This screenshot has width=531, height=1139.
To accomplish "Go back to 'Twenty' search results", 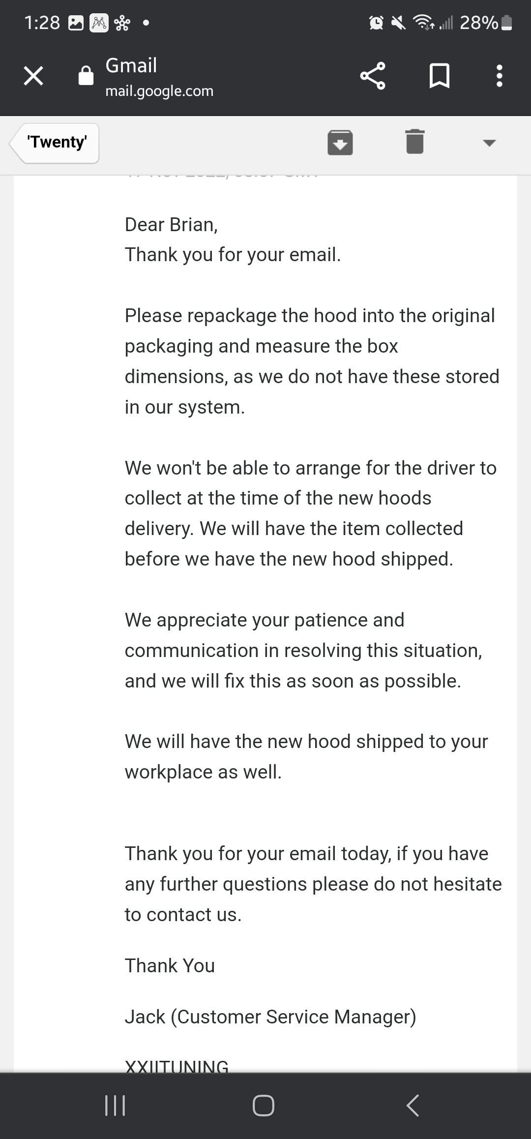I will coord(54,143).
